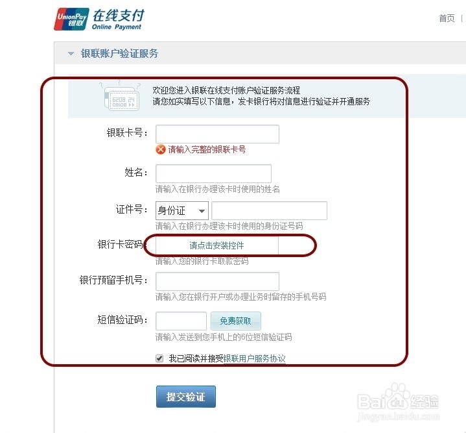Click the 在线支付 Online Payment title
Screen dimensions: 466x433
(118, 19)
